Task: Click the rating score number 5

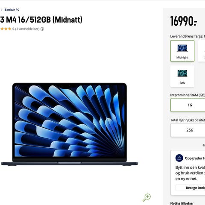Action: pyautogui.click(x=13, y=29)
